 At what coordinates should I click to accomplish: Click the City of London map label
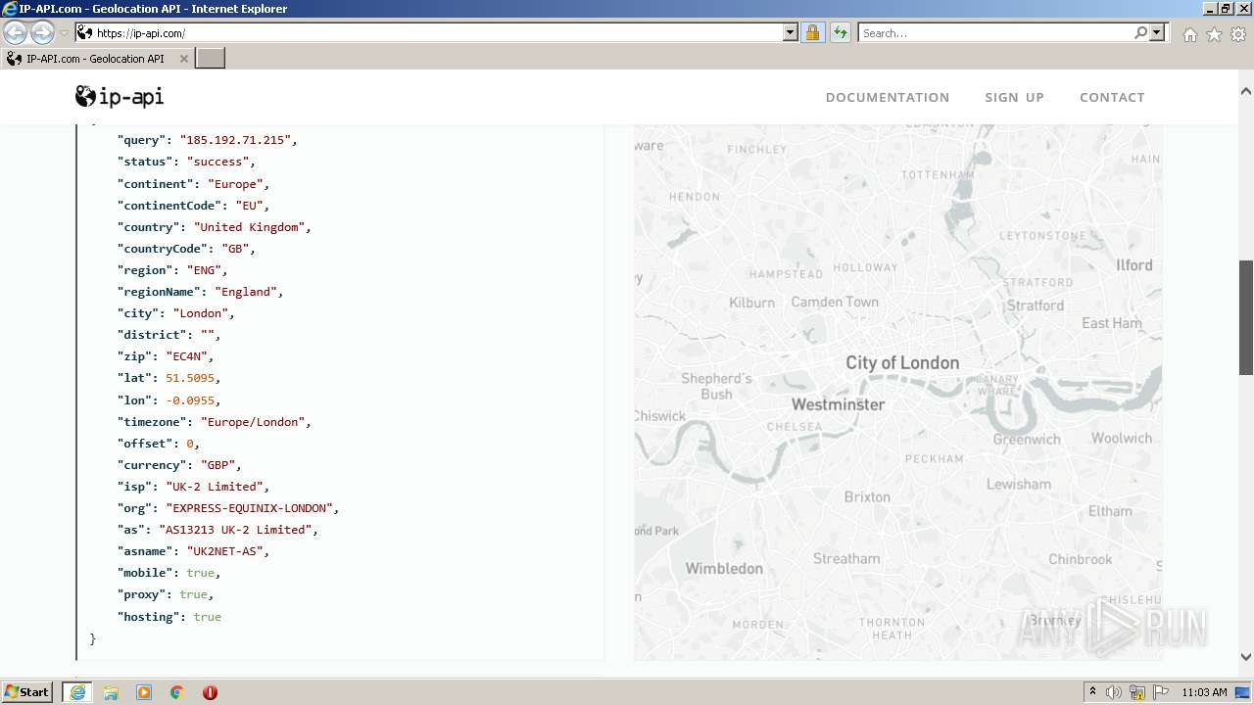902,362
